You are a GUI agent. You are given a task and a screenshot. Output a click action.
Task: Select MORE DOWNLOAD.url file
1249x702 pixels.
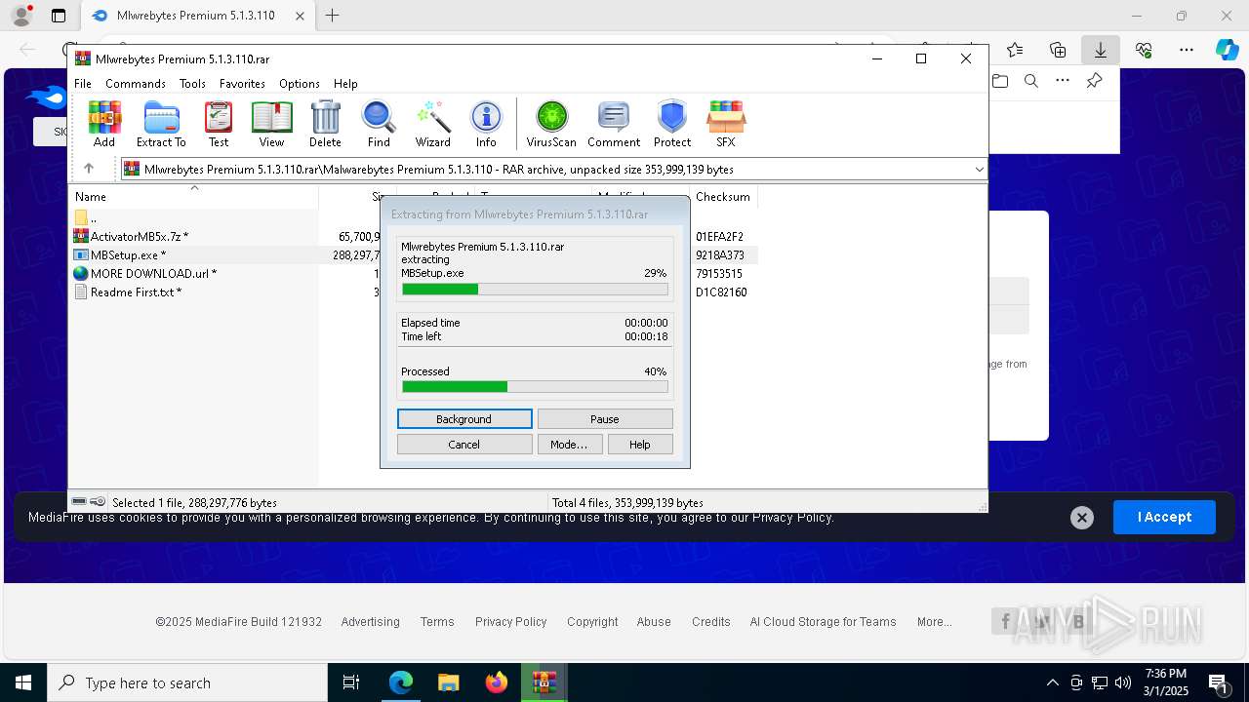pyautogui.click(x=144, y=274)
